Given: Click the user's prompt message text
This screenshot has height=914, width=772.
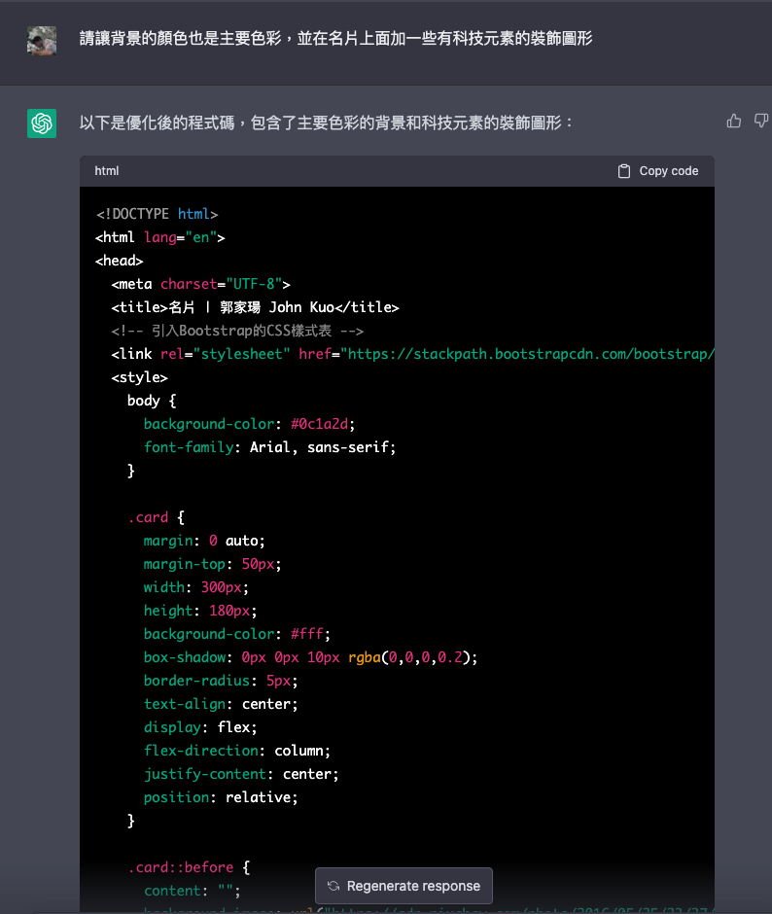Looking at the screenshot, I should coord(335,40).
